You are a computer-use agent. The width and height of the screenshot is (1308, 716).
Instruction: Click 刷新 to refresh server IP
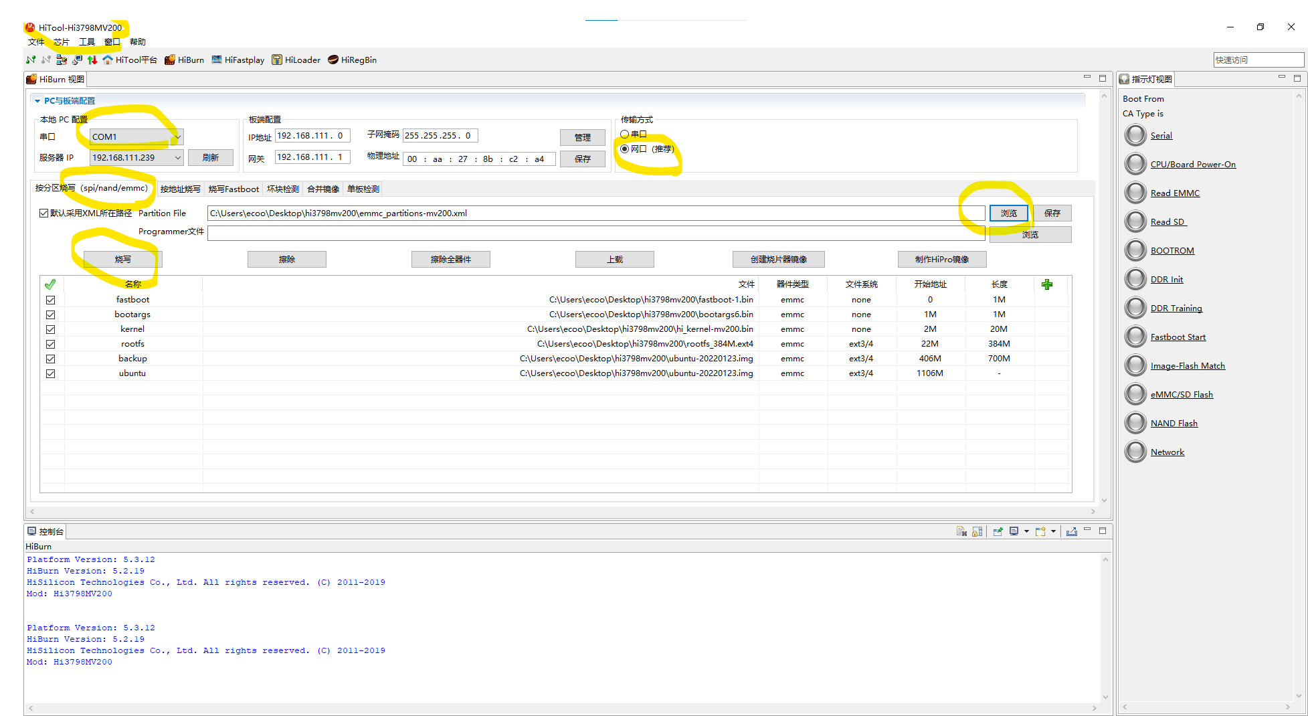[211, 157]
